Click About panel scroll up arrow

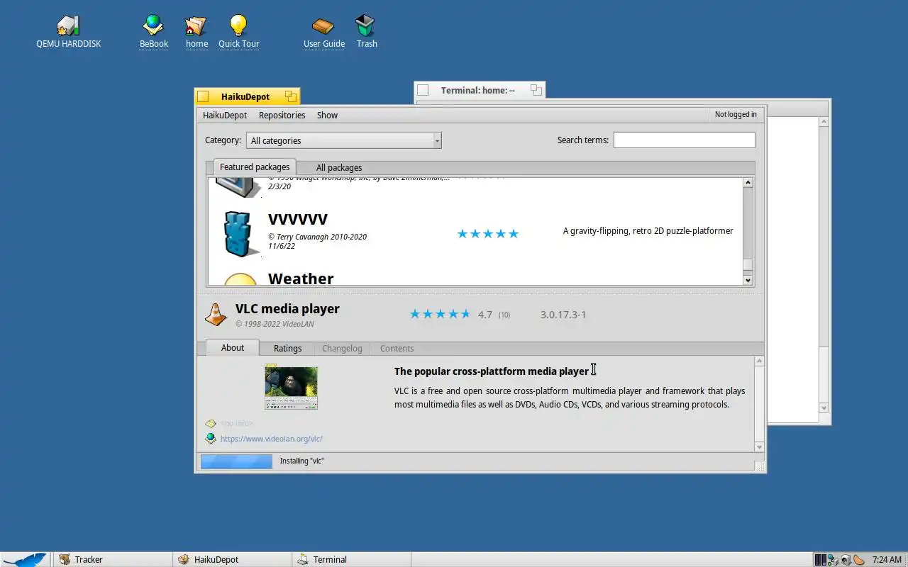pyautogui.click(x=759, y=361)
